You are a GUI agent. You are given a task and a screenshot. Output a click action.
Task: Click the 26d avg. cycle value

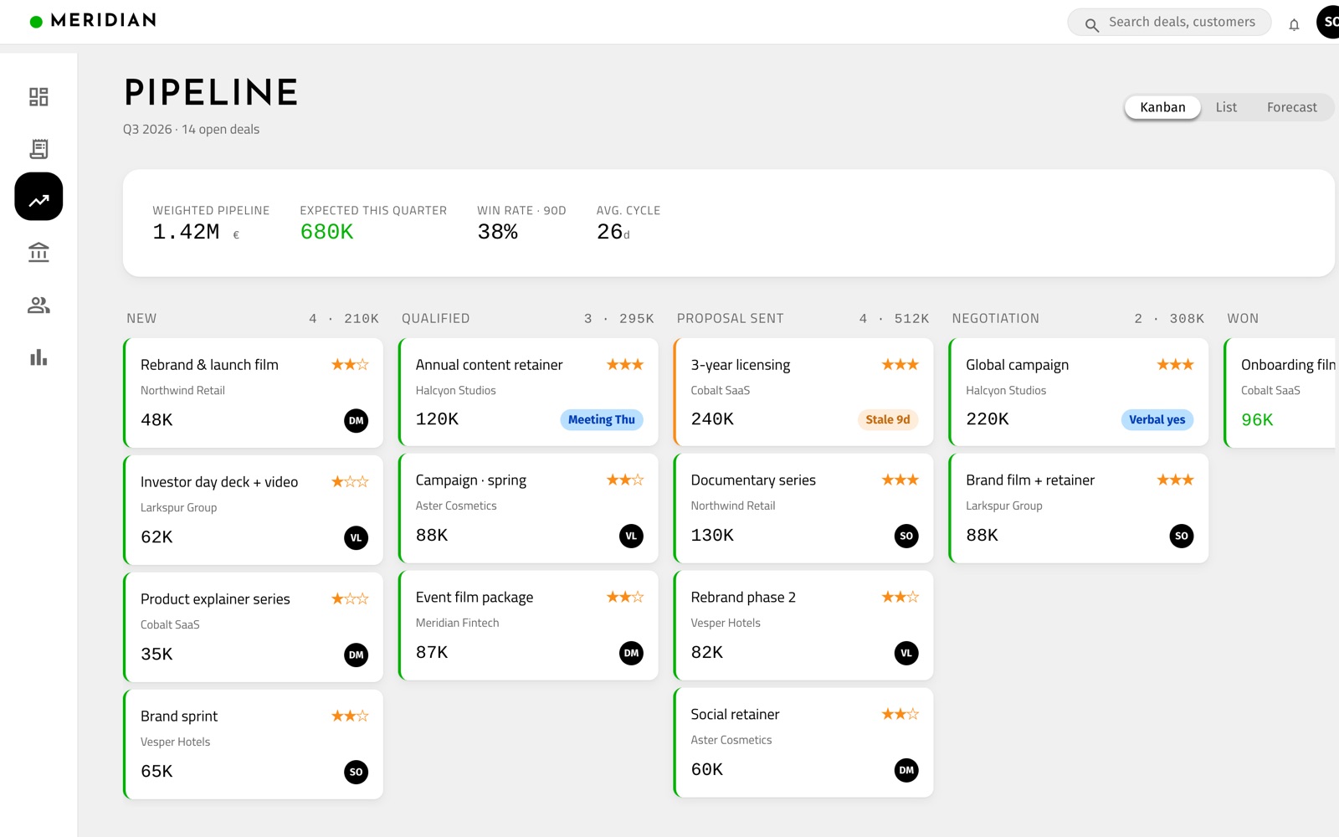click(x=613, y=232)
